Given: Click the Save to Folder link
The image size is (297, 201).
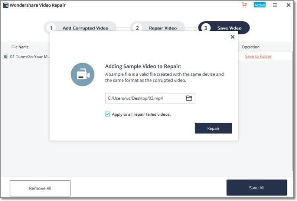Looking at the screenshot, I should click(x=258, y=57).
